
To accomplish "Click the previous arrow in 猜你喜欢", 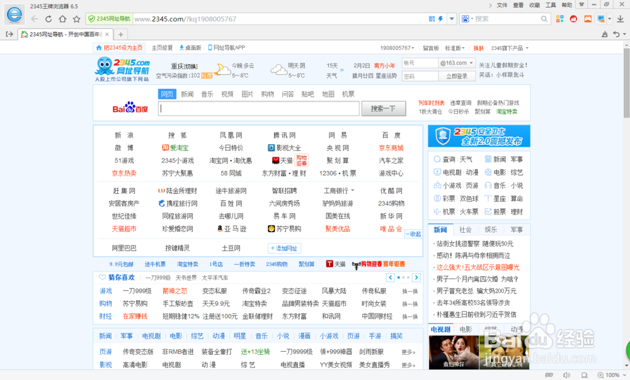I will point(390,277).
